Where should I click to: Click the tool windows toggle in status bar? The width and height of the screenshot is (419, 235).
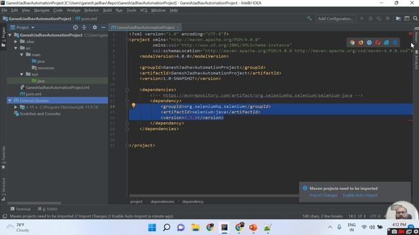[5, 216]
